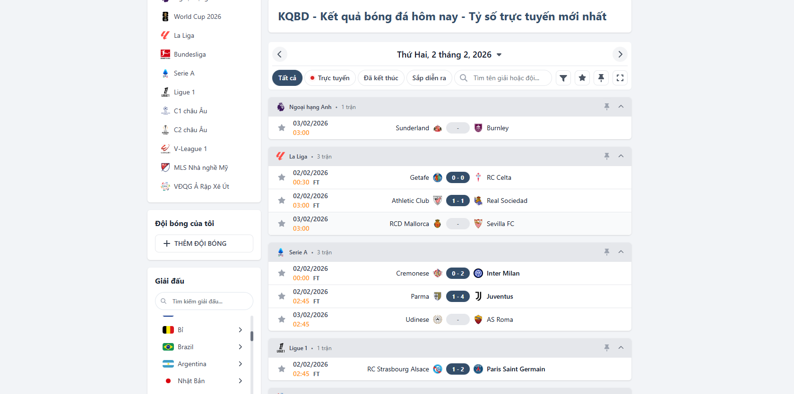Go to previous day with left arrow
Screen dimensions: 794x394
pos(279,54)
